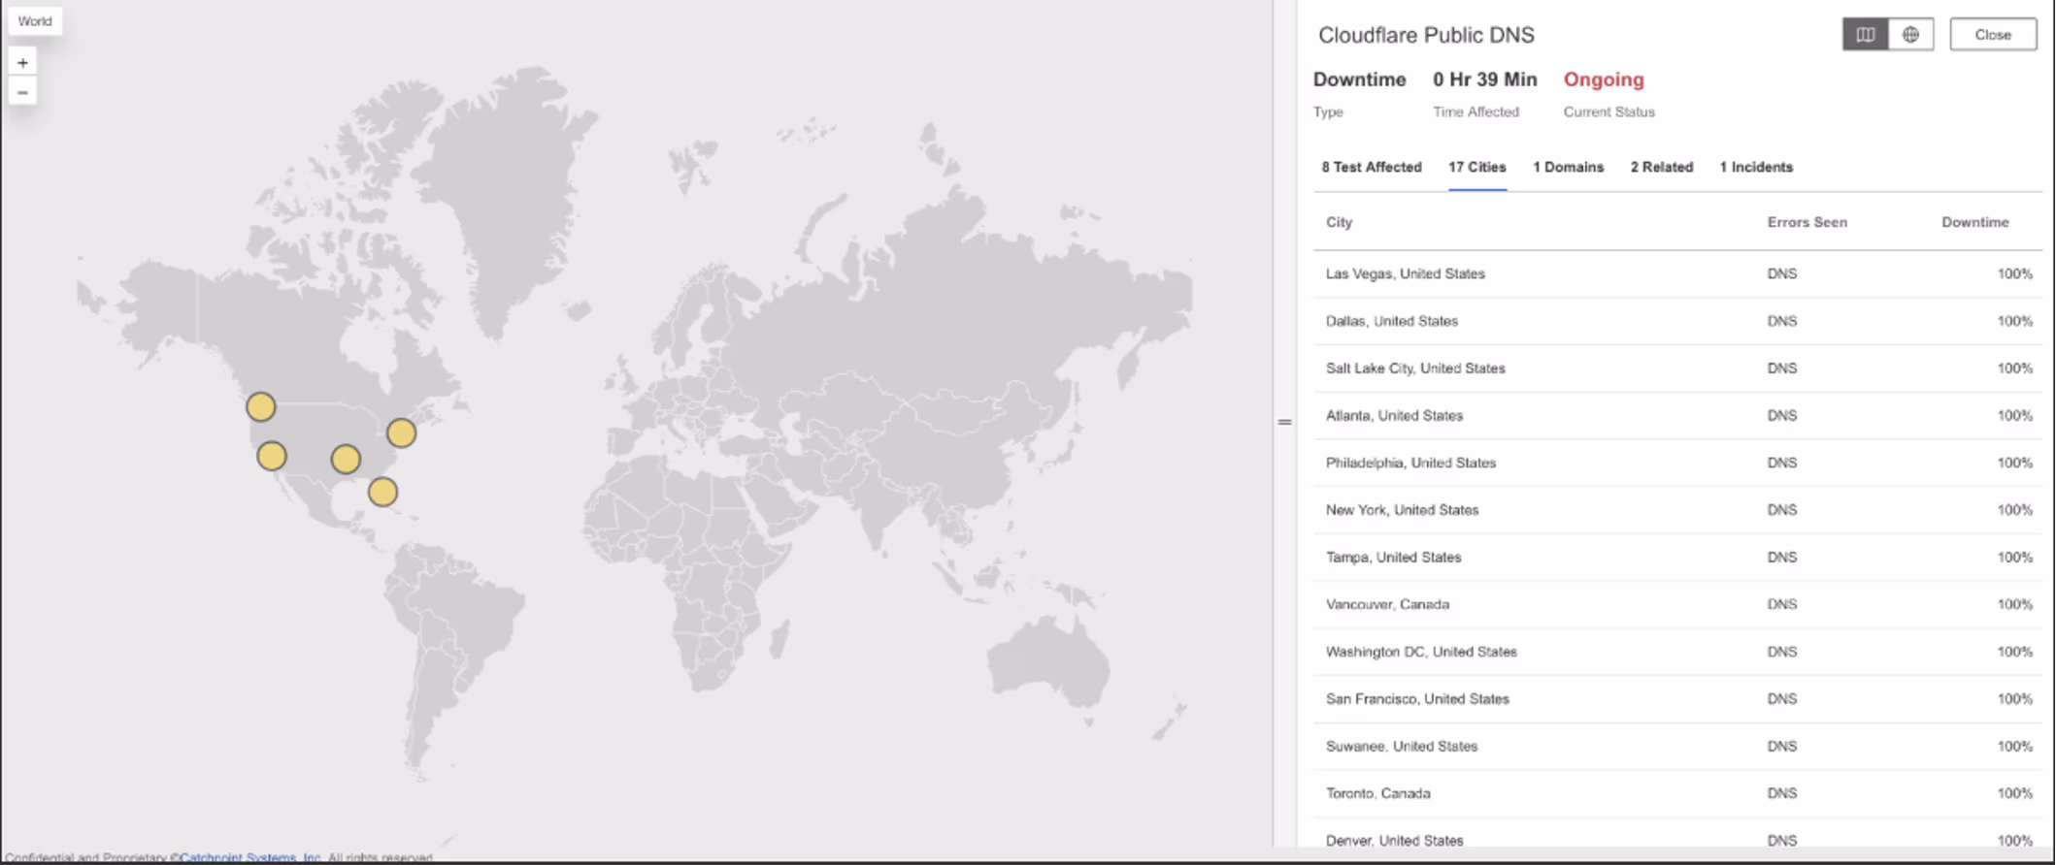Select Salt Lake City, United States row
The width and height of the screenshot is (2056, 865).
(x=1677, y=368)
